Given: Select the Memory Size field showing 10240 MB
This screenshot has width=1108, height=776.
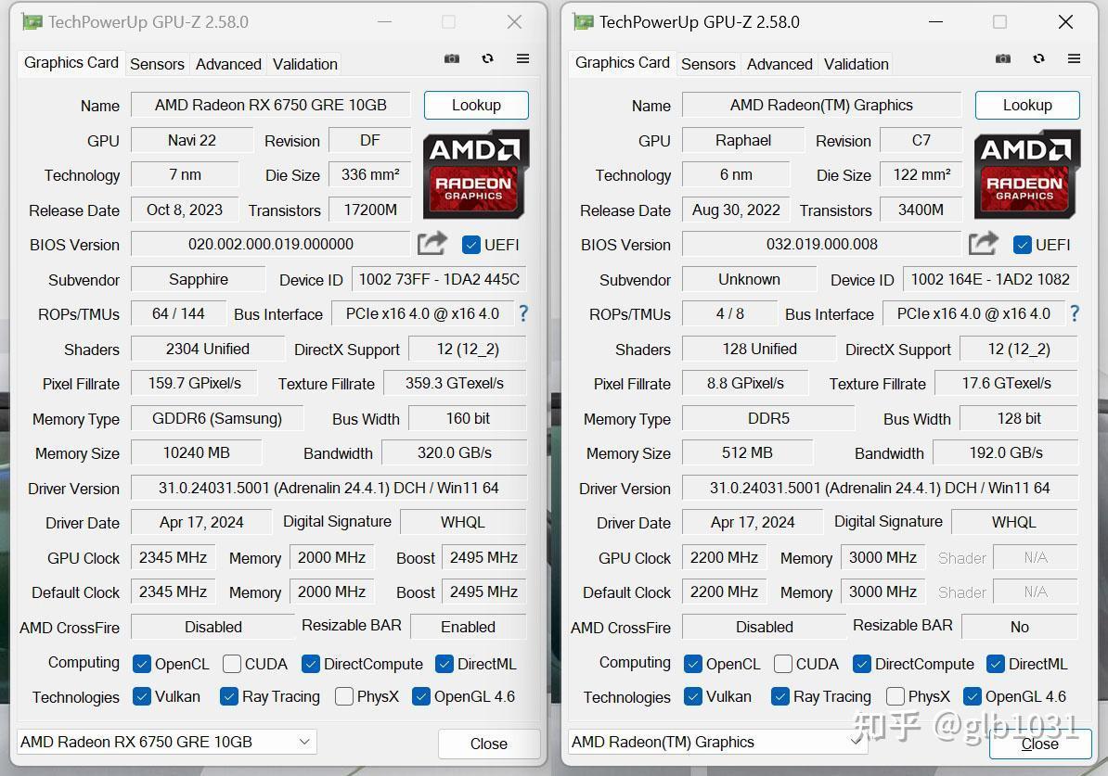Looking at the screenshot, I should click(x=197, y=452).
